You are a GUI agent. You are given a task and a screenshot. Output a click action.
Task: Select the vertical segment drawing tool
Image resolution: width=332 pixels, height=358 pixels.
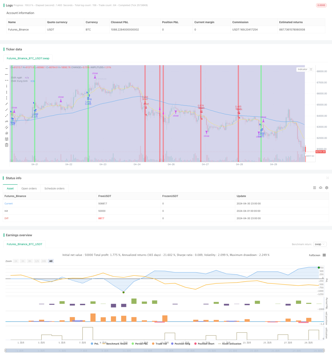(x=7, y=98)
